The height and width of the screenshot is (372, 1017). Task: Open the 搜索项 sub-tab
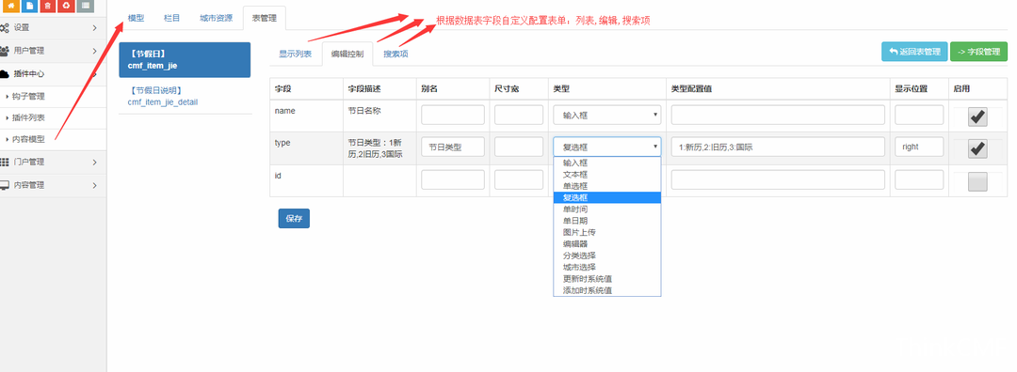pos(395,54)
